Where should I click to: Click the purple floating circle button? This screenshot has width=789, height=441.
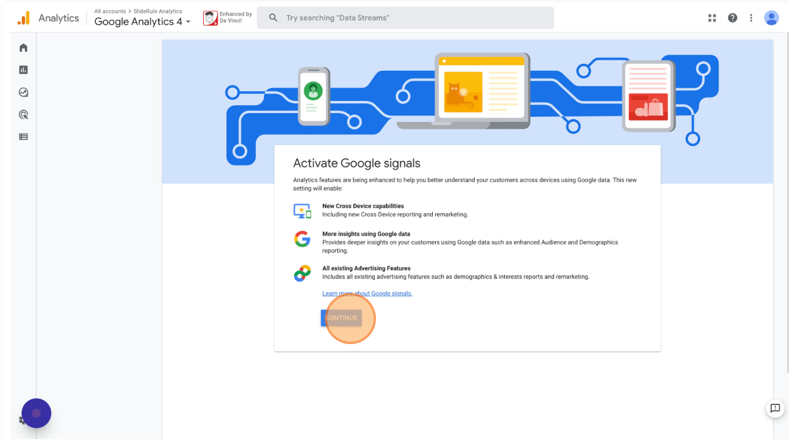[x=37, y=413]
